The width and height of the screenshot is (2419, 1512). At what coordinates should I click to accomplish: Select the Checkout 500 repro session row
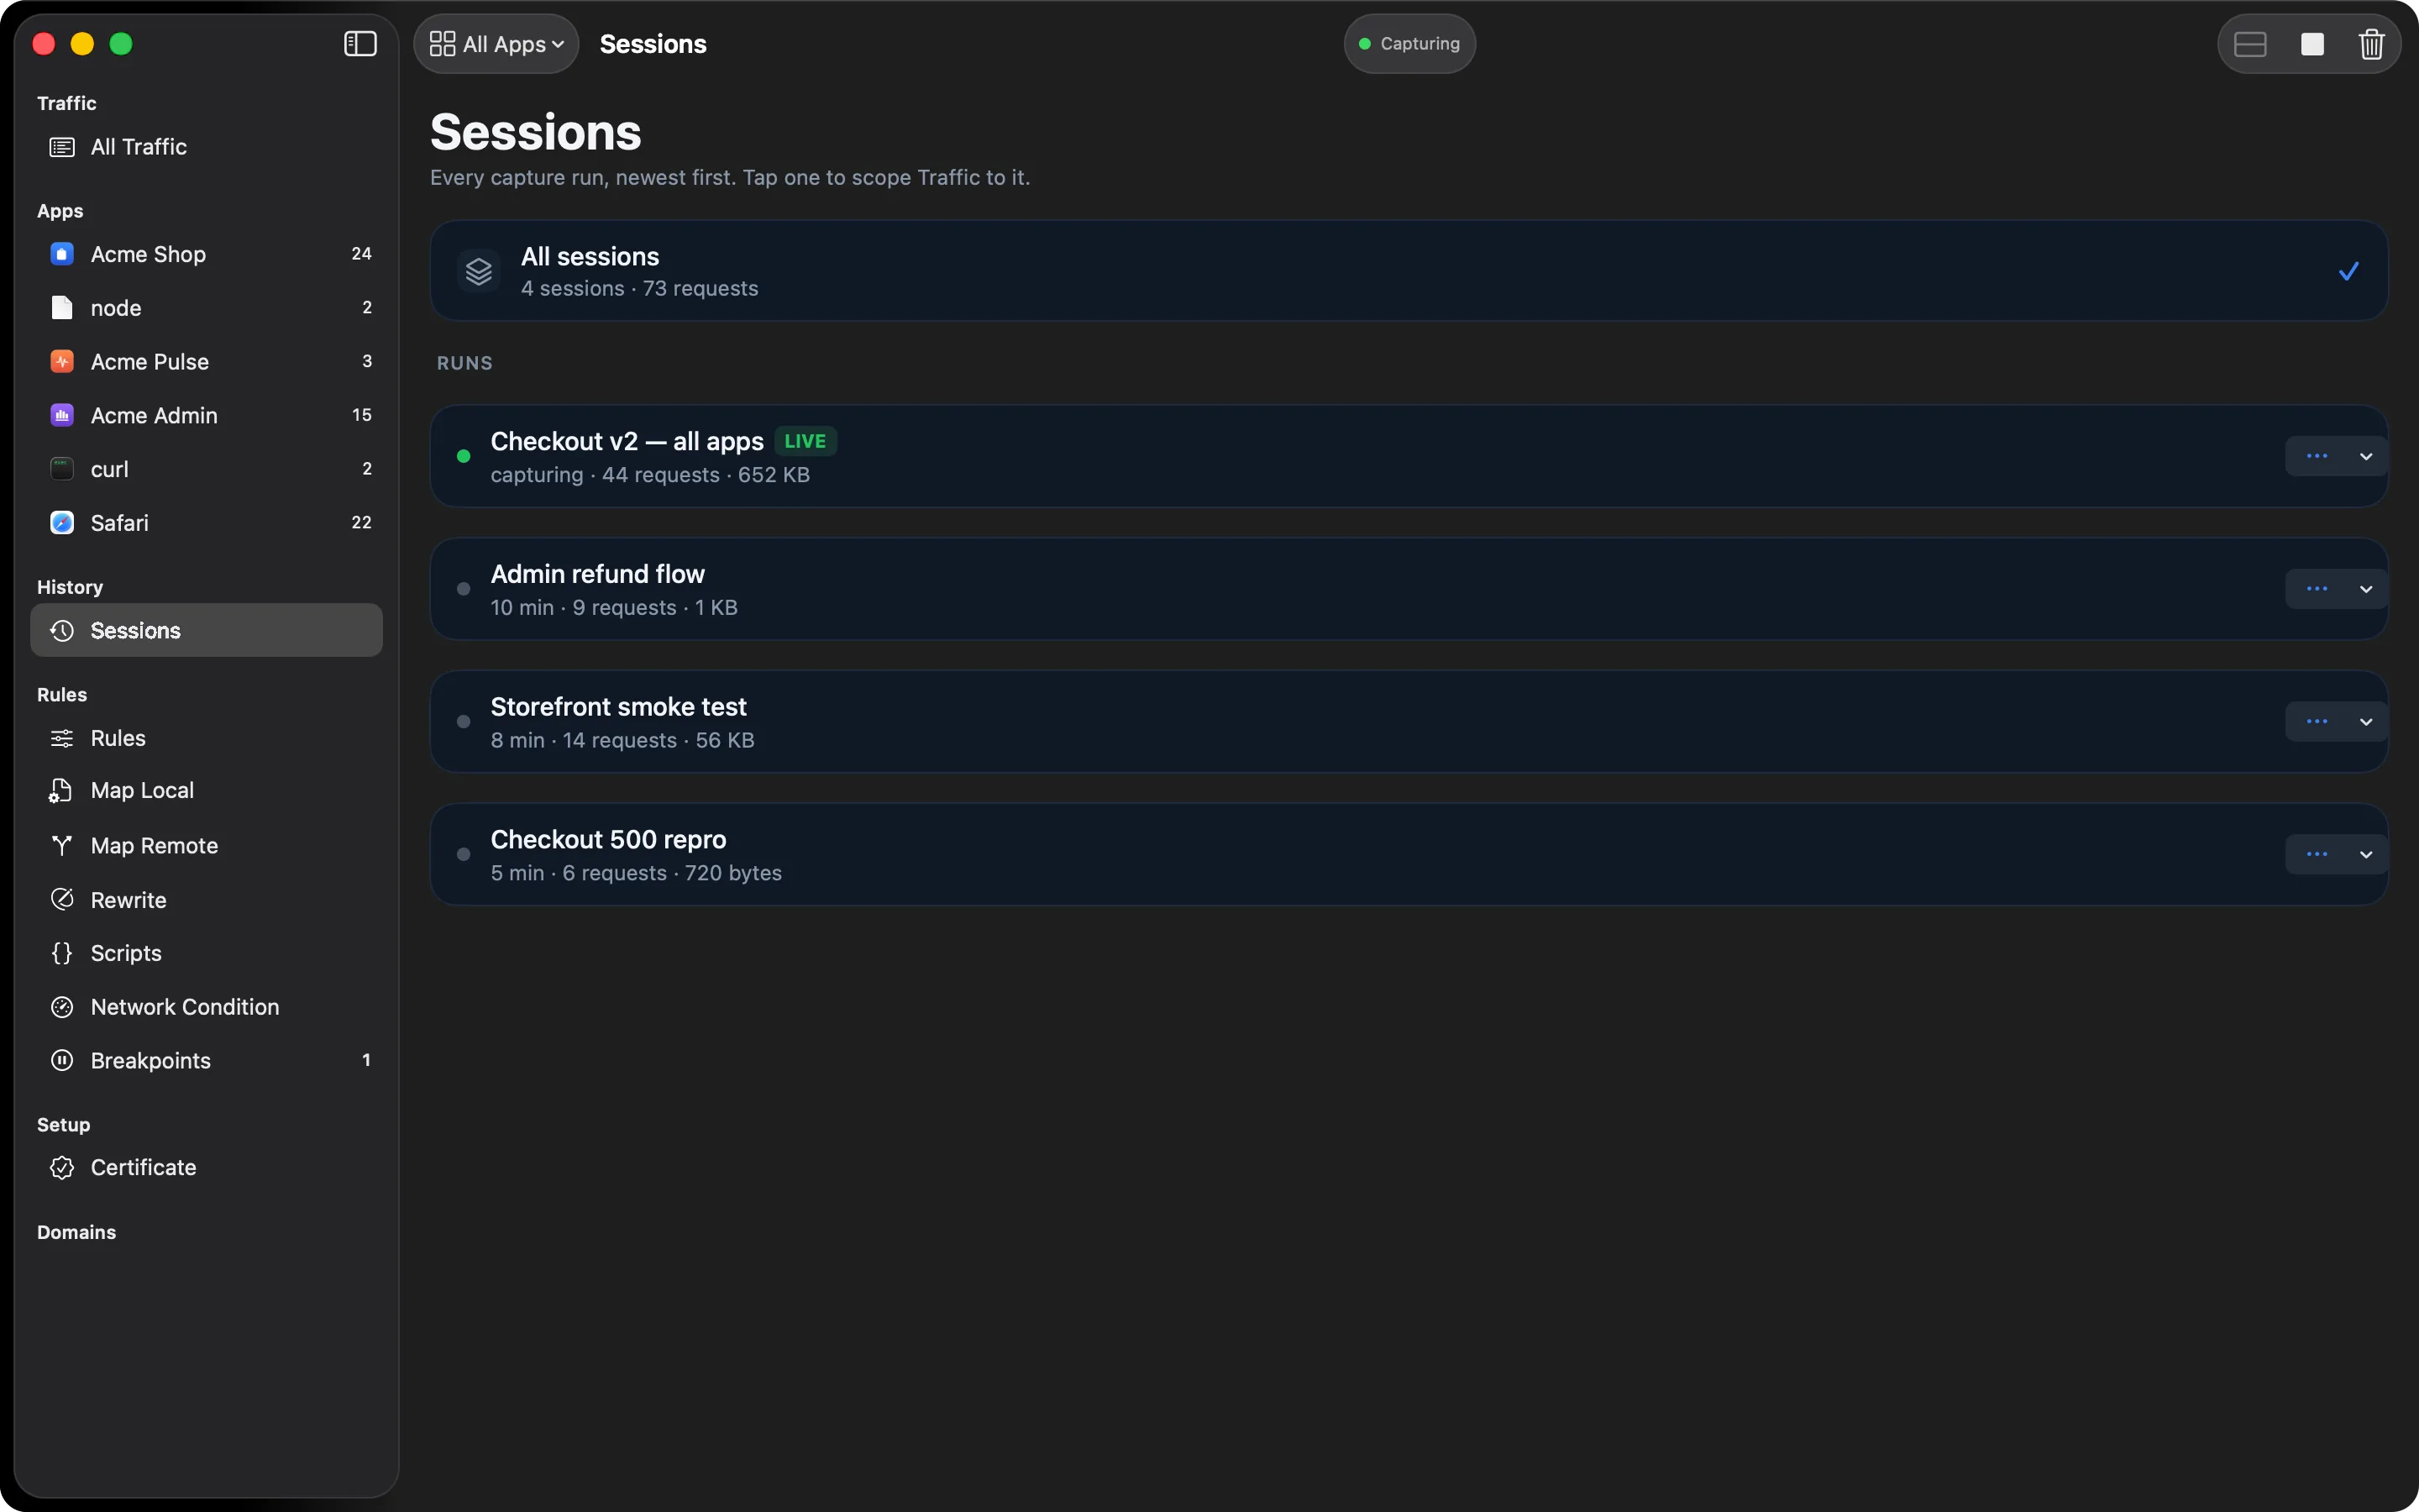pyautogui.click(x=1409, y=855)
